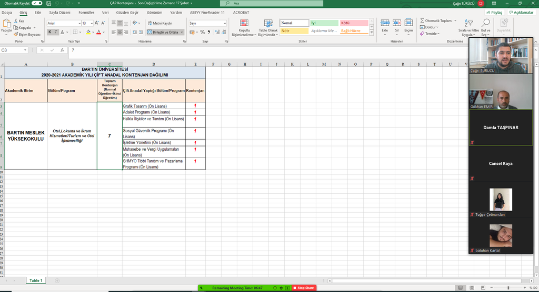Screen dimensions: 539x292
Task: Open the Sayfa Düzeni ribbon tab
Action: pos(61,12)
